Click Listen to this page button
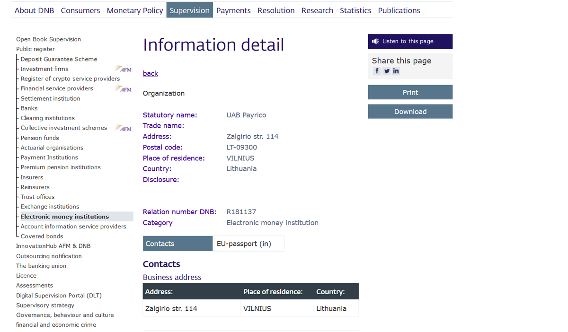 coord(410,41)
